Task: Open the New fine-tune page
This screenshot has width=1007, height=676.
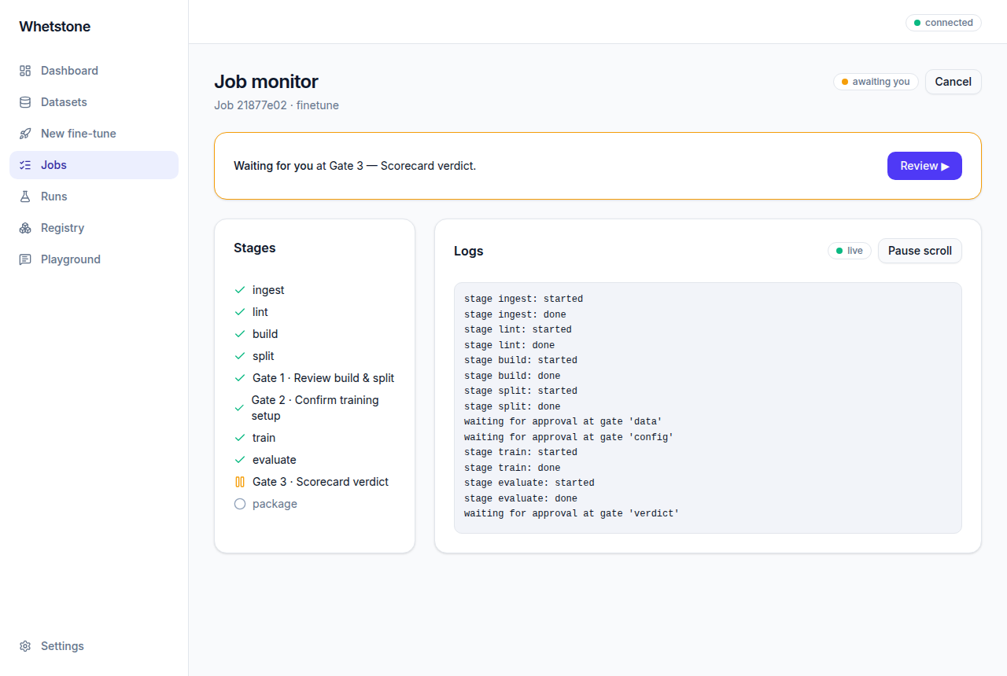Action: pyautogui.click(x=94, y=134)
